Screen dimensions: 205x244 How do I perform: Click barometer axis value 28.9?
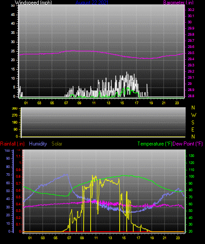click(x=191, y=90)
